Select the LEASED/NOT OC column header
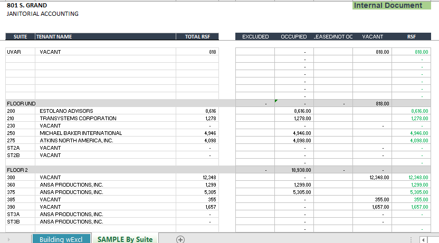Viewport: 439px width, 243px height. pyautogui.click(x=333, y=36)
